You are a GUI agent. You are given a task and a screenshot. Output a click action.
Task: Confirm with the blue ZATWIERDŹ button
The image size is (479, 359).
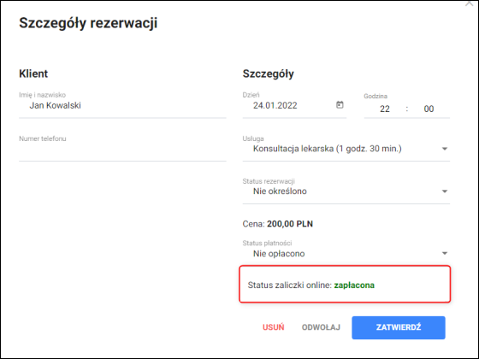click(x=399, y=327)
